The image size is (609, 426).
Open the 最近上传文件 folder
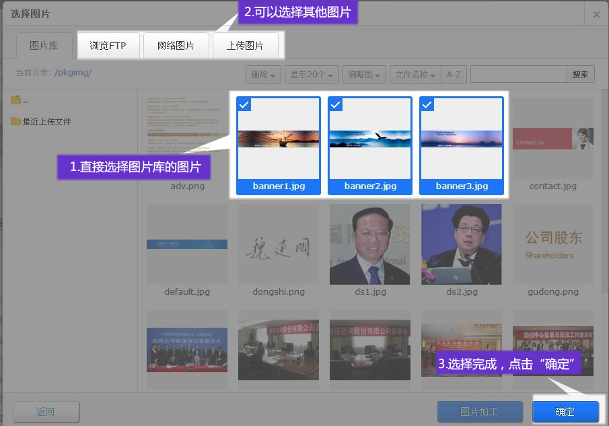(40, 122)
